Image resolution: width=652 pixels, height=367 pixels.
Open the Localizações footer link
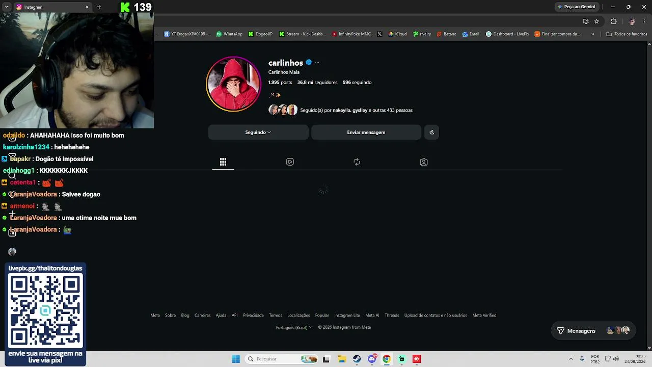[298, 316]
